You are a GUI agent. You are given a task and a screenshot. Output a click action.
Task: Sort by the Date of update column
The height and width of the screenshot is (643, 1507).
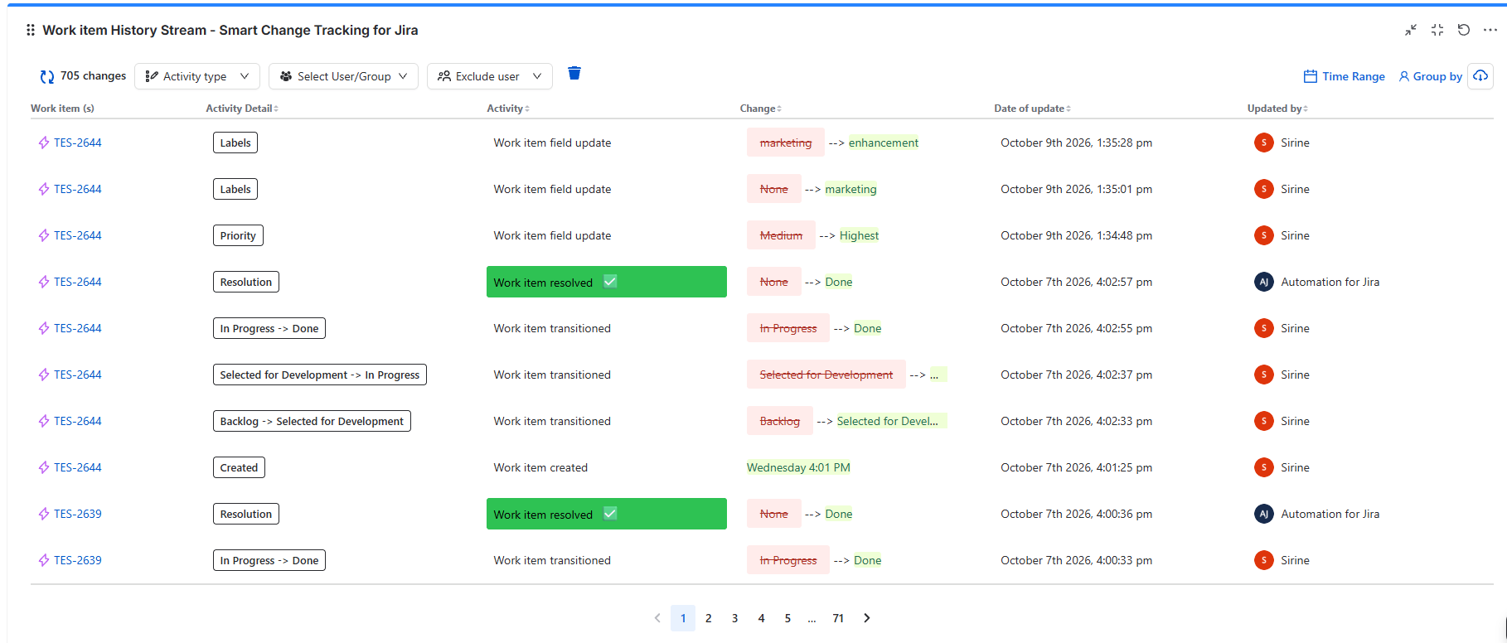1033,109
